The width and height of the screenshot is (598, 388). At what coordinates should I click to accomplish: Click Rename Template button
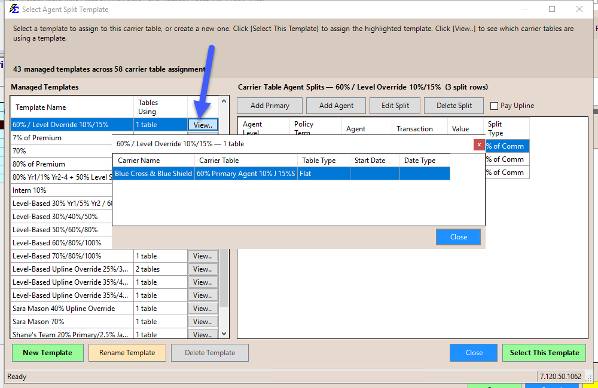click(x=127, y=353)
